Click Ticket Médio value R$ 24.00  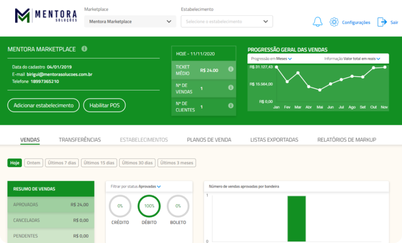[209, 70]
